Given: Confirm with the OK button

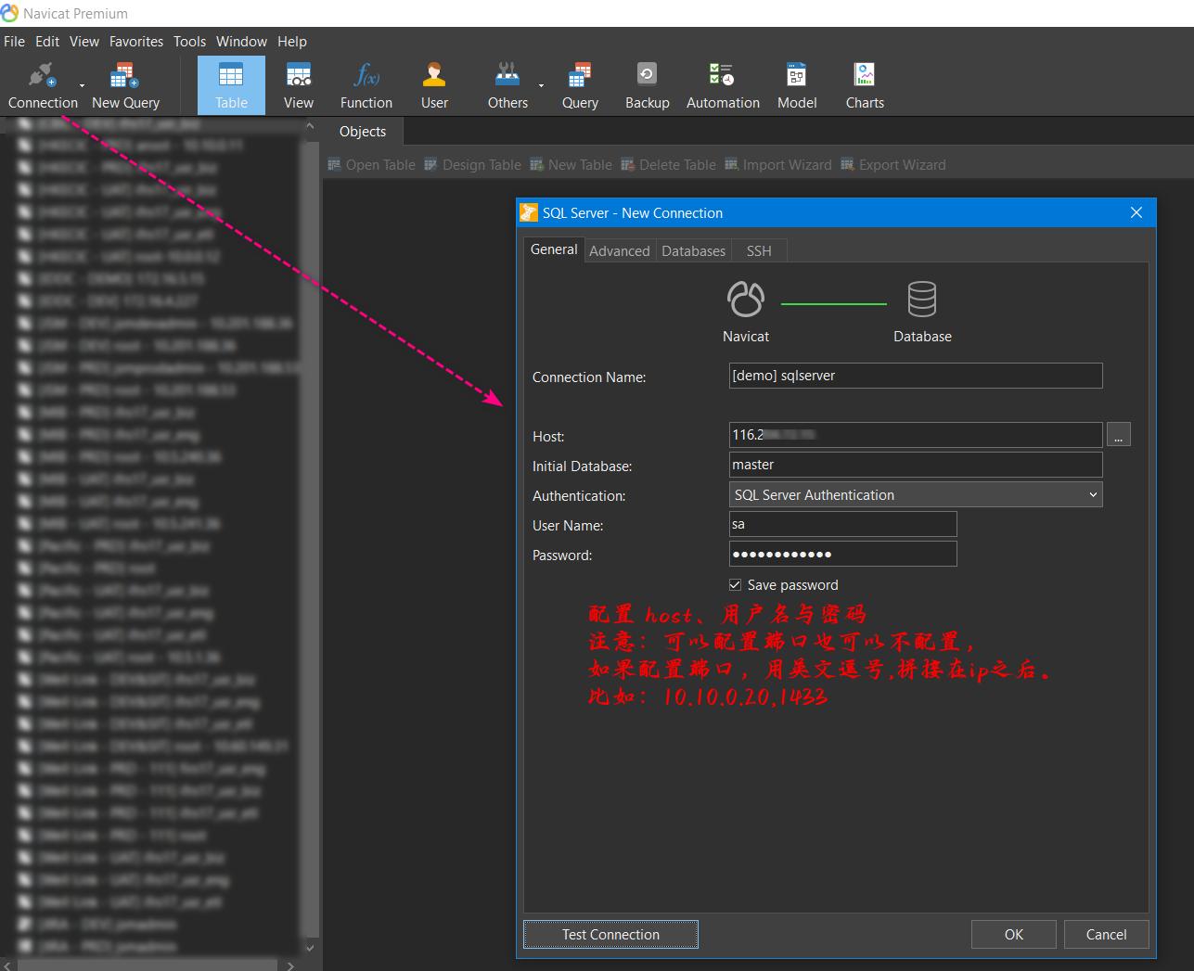Looking at the screenshot, I should point(1013,934).
